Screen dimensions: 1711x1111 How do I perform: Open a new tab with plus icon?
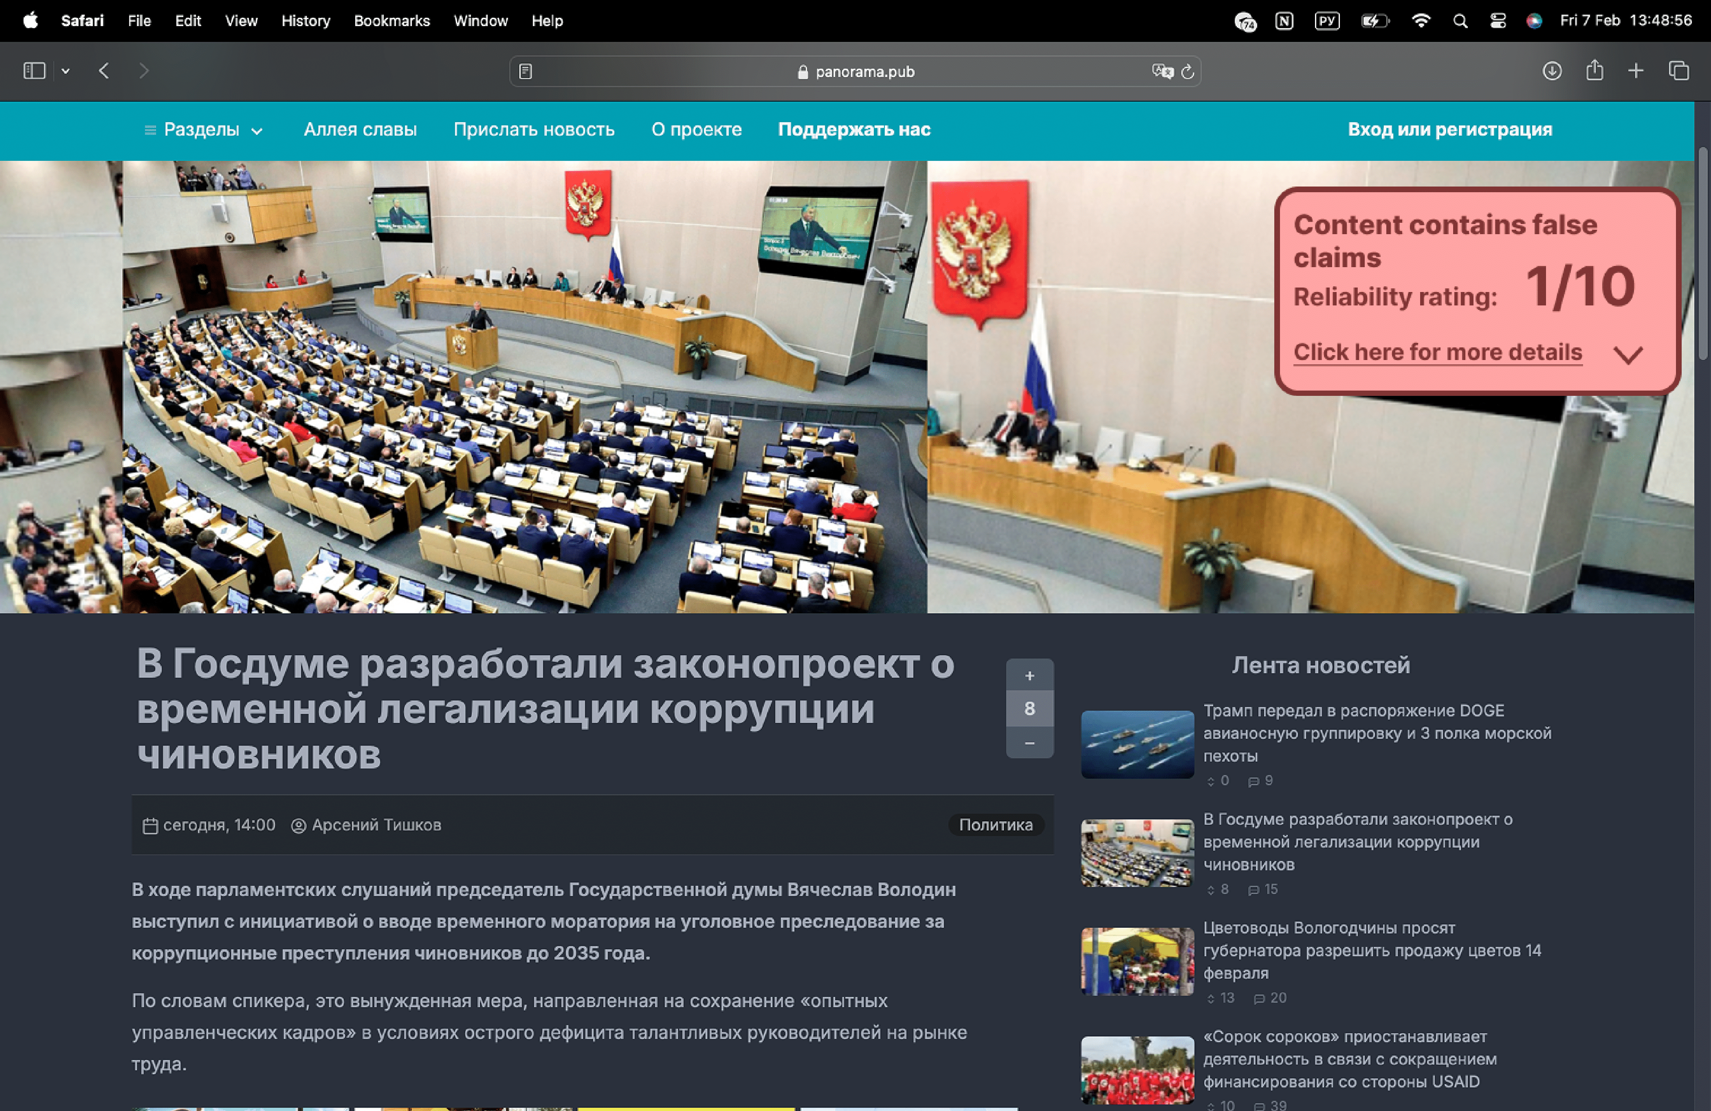pos(1636,70)
